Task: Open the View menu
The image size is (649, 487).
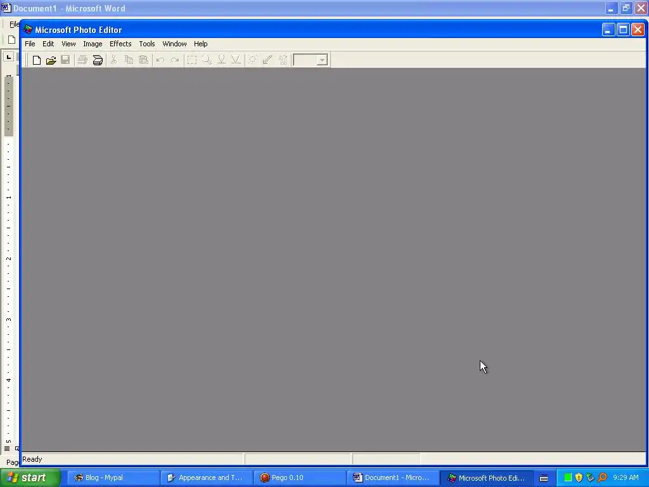Action: click(68, 44)
